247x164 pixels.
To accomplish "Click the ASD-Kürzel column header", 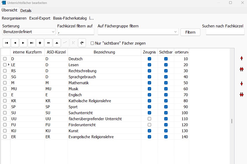I will pos(56,52).
